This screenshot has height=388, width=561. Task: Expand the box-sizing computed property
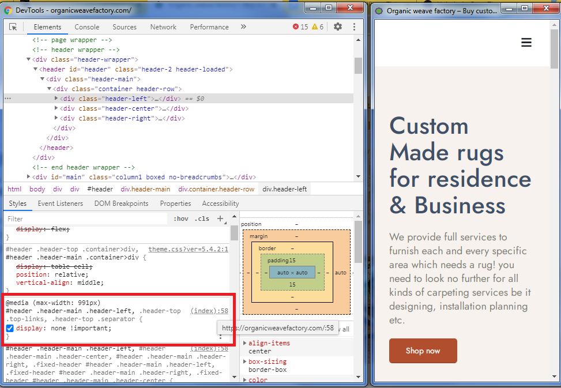[x=244, y=361]
